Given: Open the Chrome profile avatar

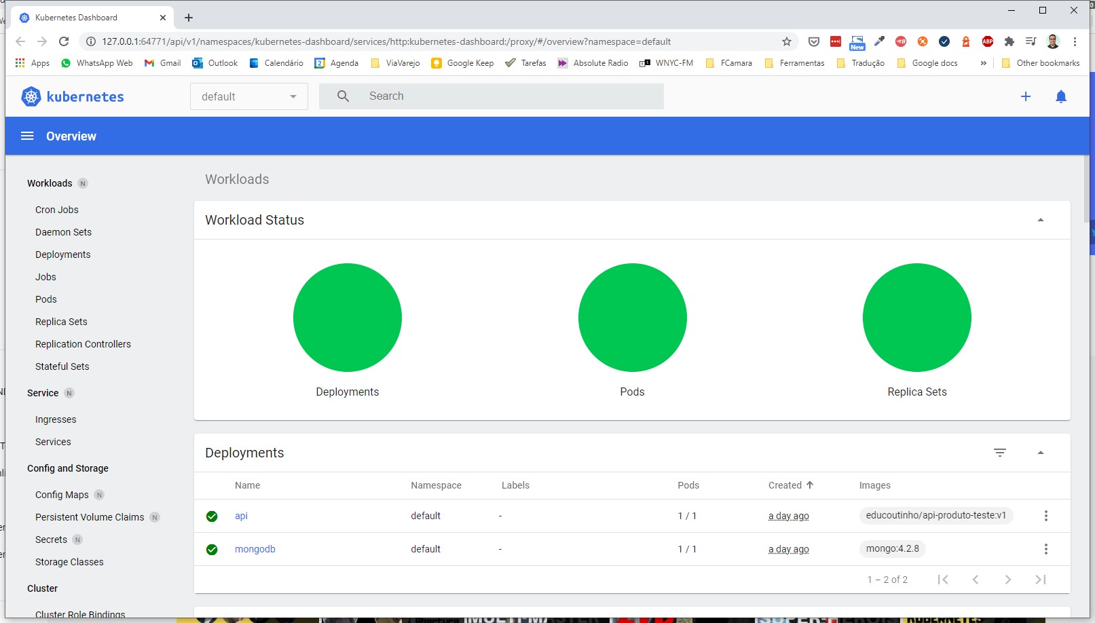Looking at the screenshot, I should [x=1053, y=41].
